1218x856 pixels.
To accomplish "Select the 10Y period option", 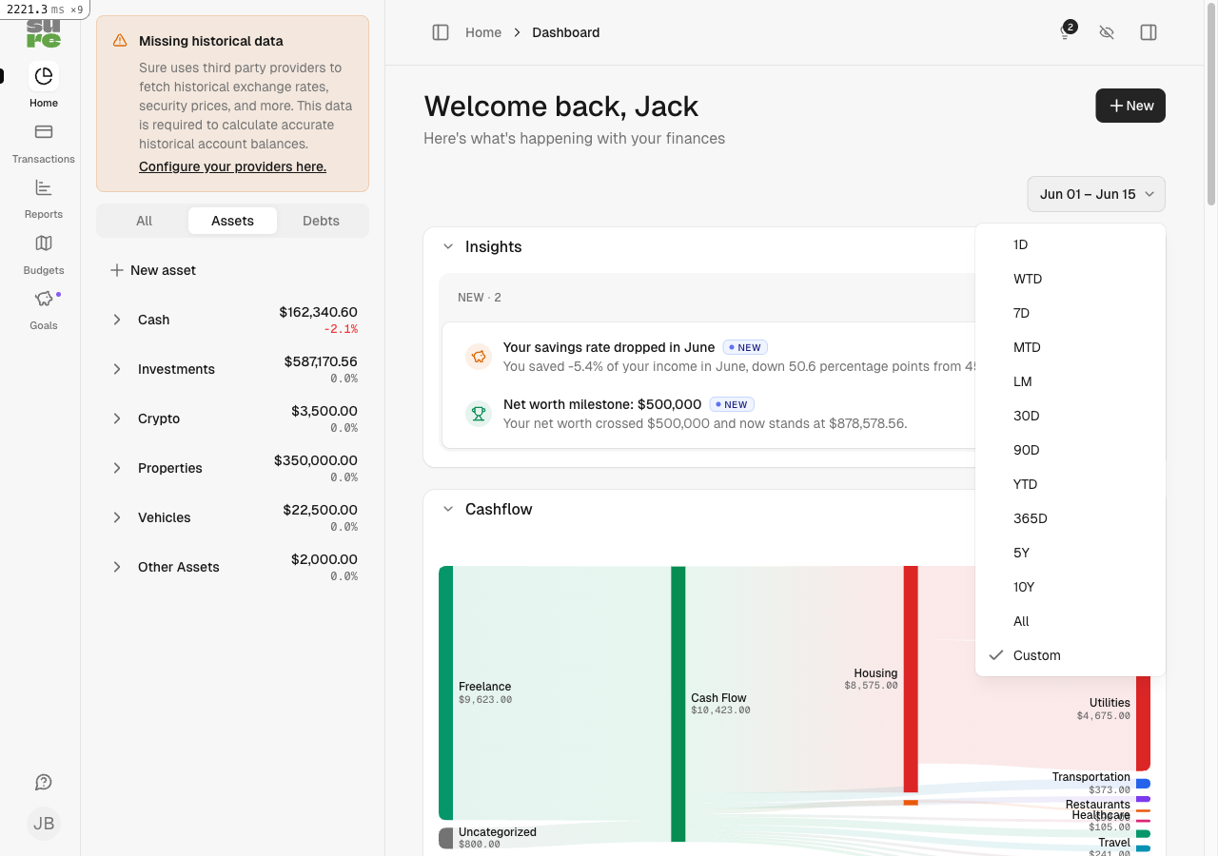I will click(1071, 587).
